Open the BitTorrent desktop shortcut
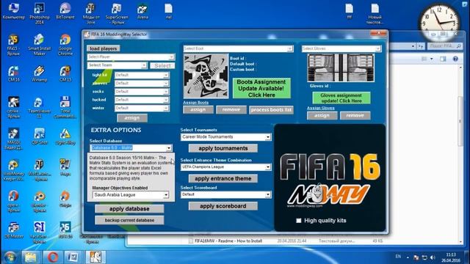Image resolution: width=470 pixels, height=264 pixels. tap(65, 11)
